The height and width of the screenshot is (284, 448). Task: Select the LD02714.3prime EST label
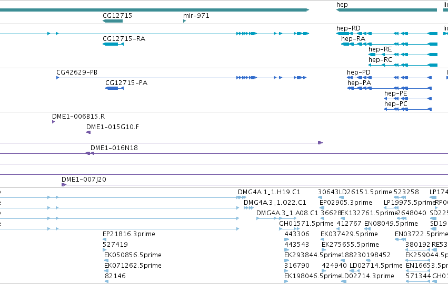367,276
